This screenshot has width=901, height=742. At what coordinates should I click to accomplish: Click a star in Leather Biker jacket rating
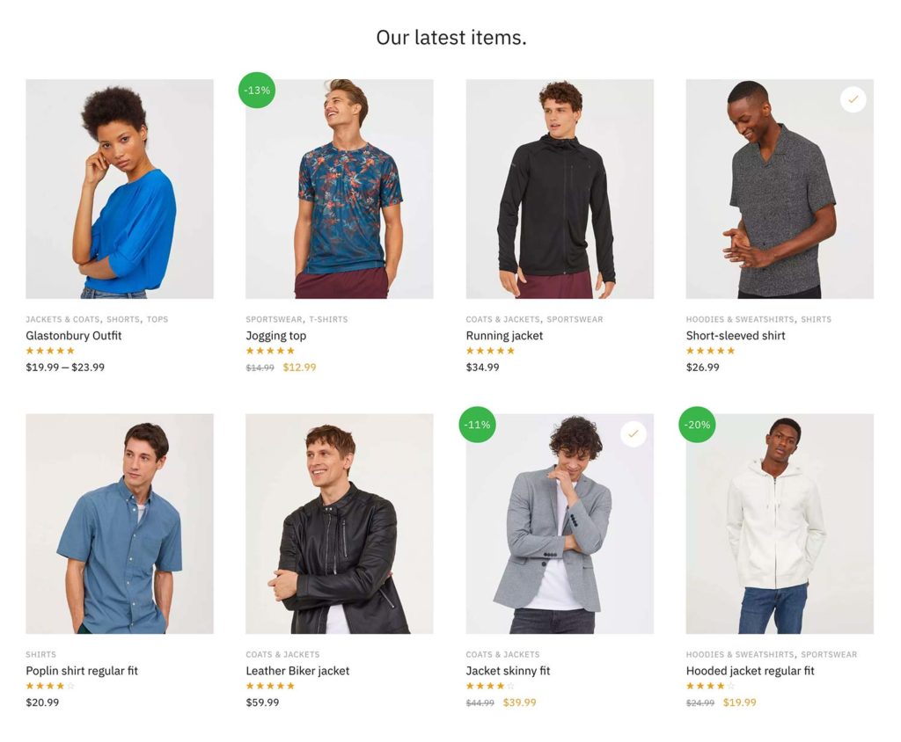269,686
